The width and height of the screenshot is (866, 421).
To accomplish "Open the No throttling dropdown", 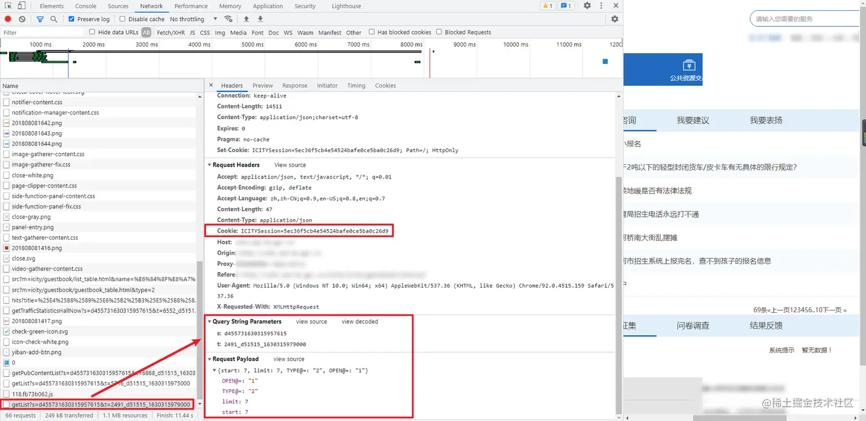I will click(194, 19).
